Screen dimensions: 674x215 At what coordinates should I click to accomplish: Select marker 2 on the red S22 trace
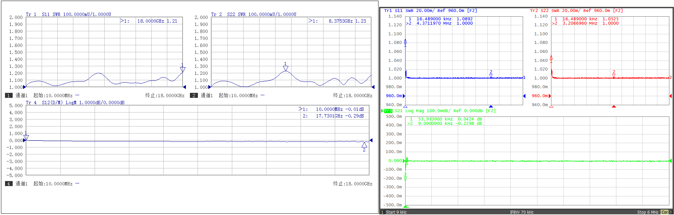click(614, 76)
